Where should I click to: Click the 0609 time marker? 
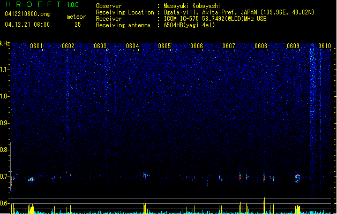(293, 46)
